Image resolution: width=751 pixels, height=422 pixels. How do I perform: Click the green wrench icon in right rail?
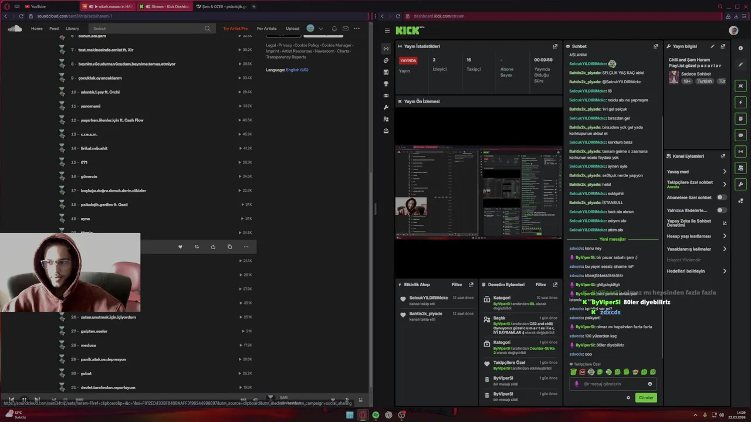tap(740, 185)
